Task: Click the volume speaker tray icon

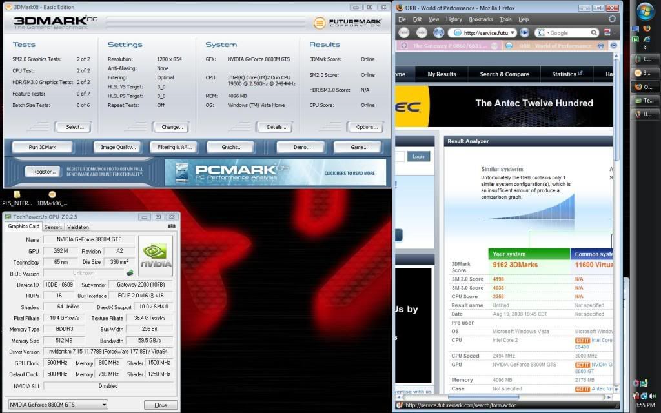Action: [x=652, y=396]
